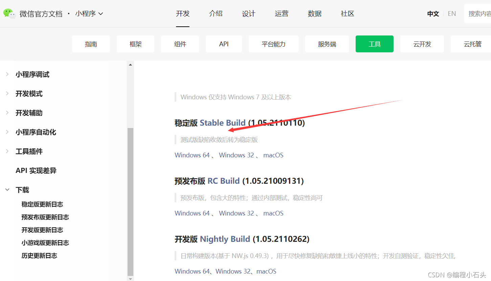Select the 开发 top navigation tab
491x281 pixels.
click(183, 14)
